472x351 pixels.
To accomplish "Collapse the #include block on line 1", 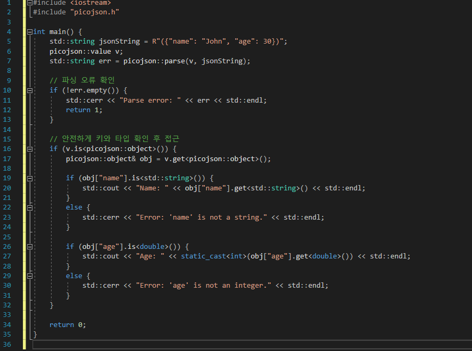I will pos(29,3).
